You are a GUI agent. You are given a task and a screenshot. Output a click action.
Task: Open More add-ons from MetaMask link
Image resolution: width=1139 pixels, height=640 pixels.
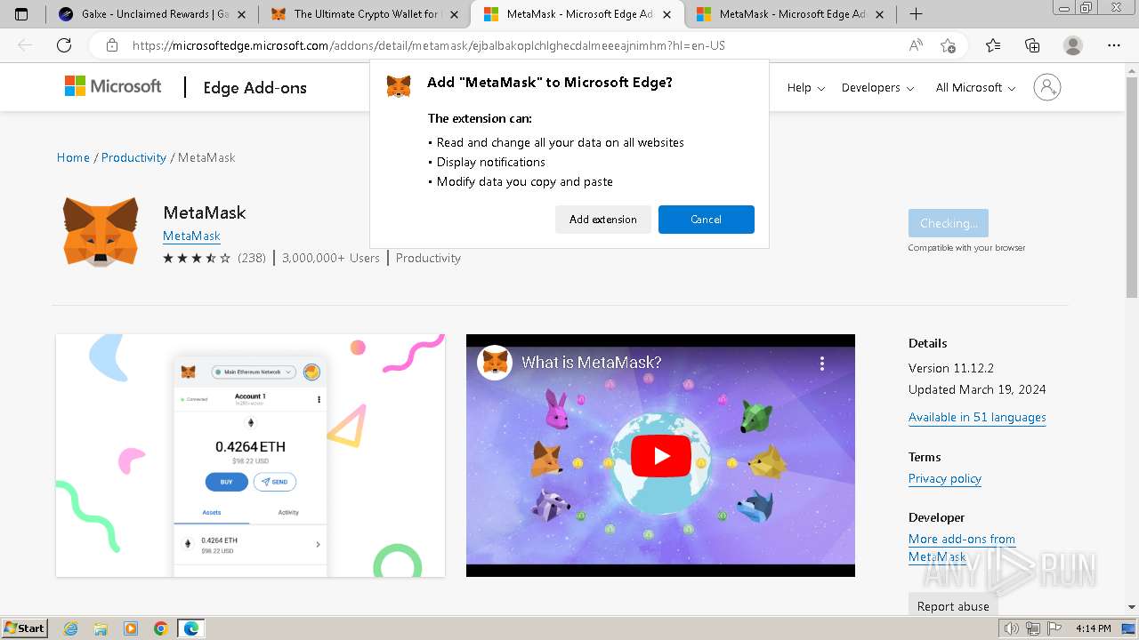(962, 548)
